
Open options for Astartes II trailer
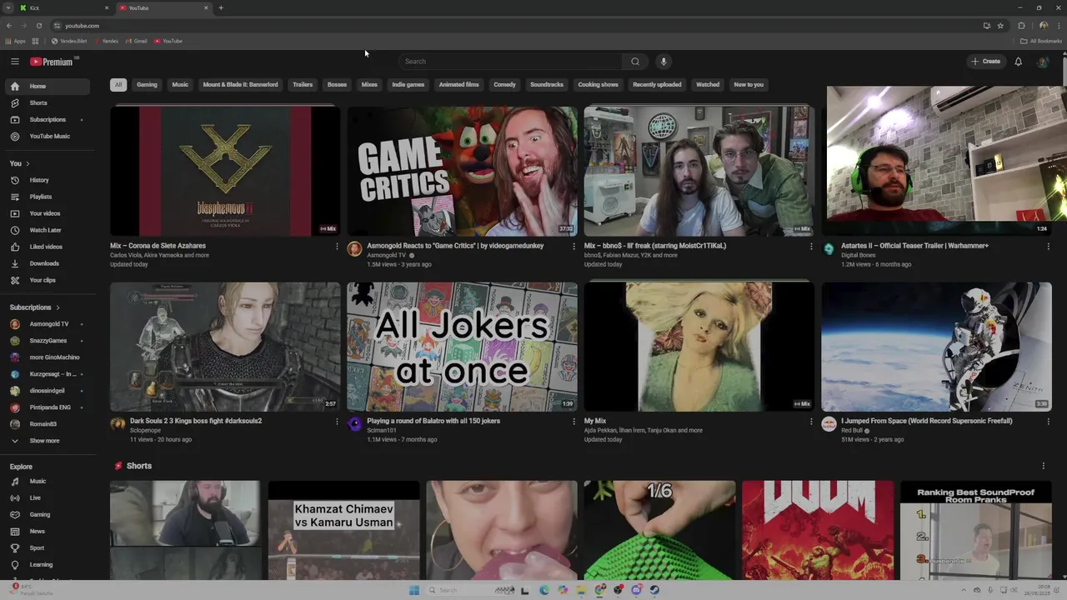click(x=1048, y=247)
